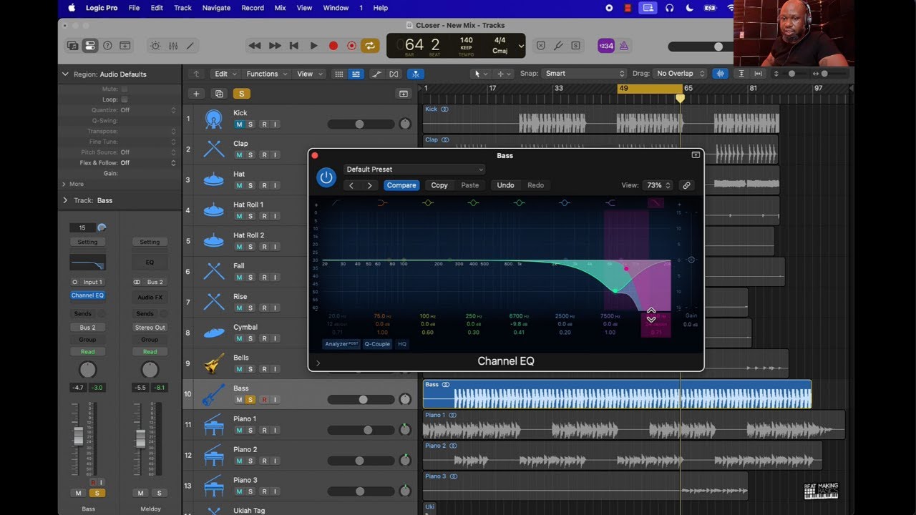Click the Channel EQ slot in inspector

[x=87, y=295]
